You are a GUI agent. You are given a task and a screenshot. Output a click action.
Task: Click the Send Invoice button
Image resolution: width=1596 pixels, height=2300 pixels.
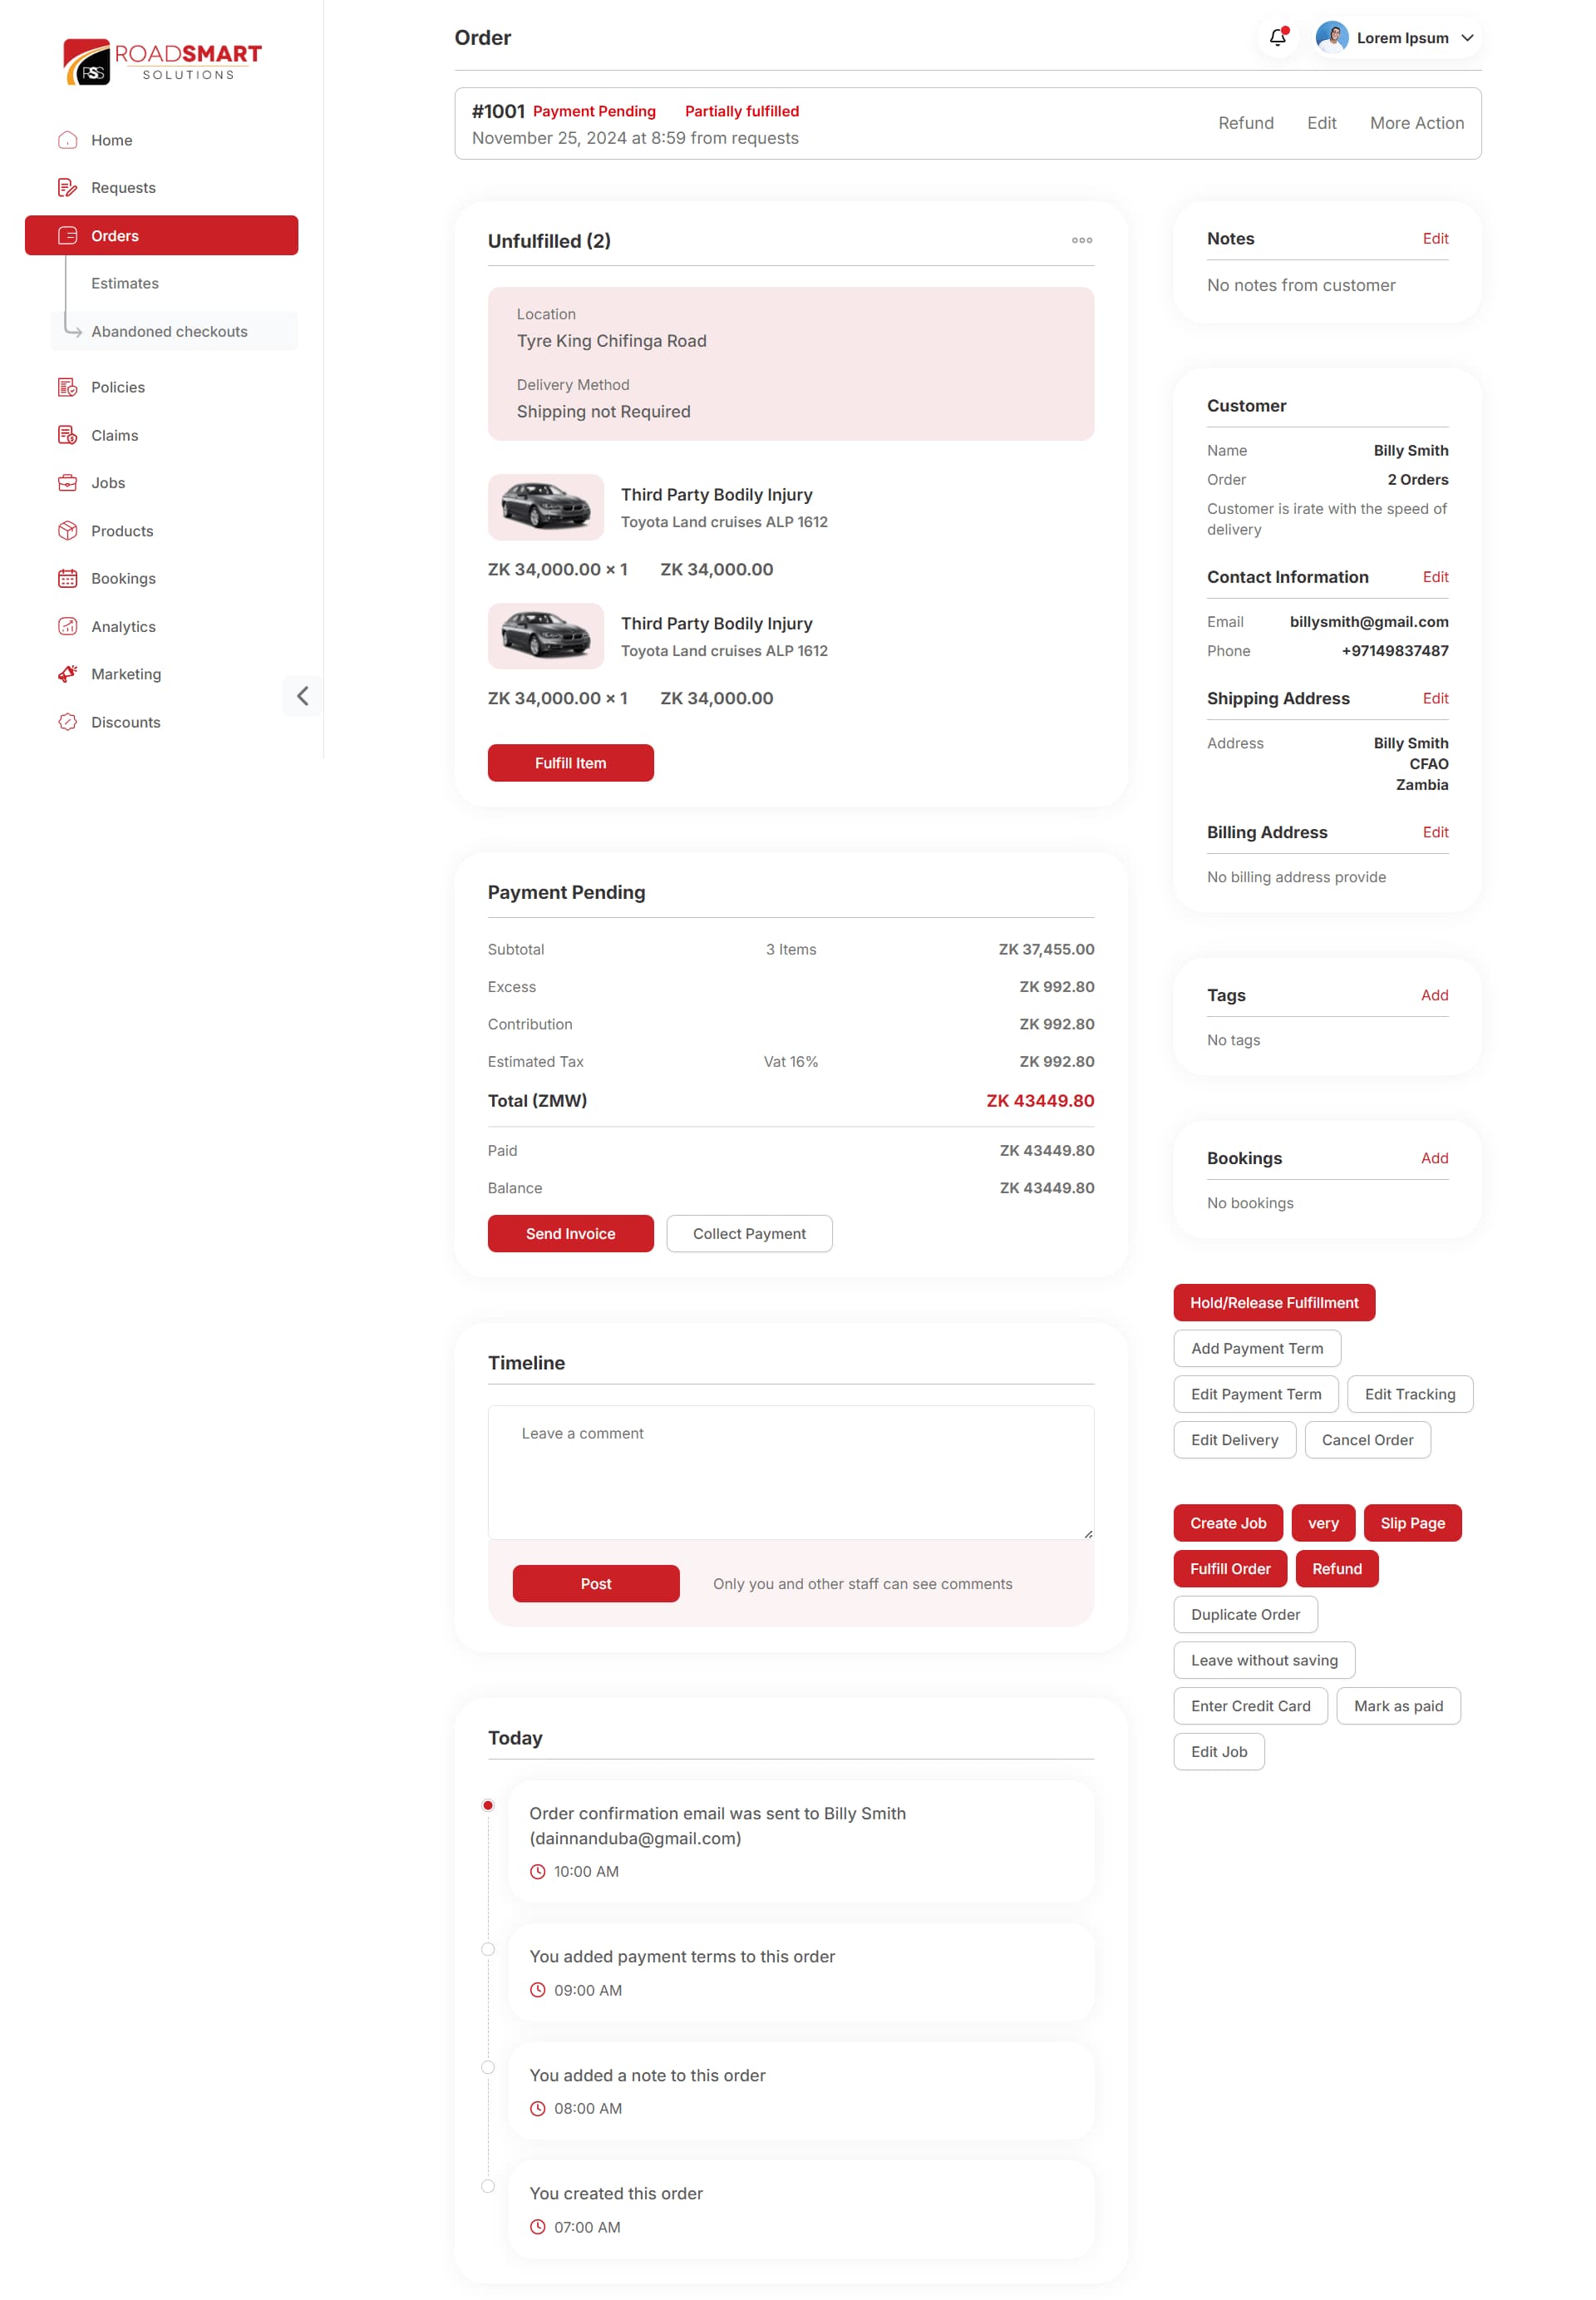click(571, 1235)
